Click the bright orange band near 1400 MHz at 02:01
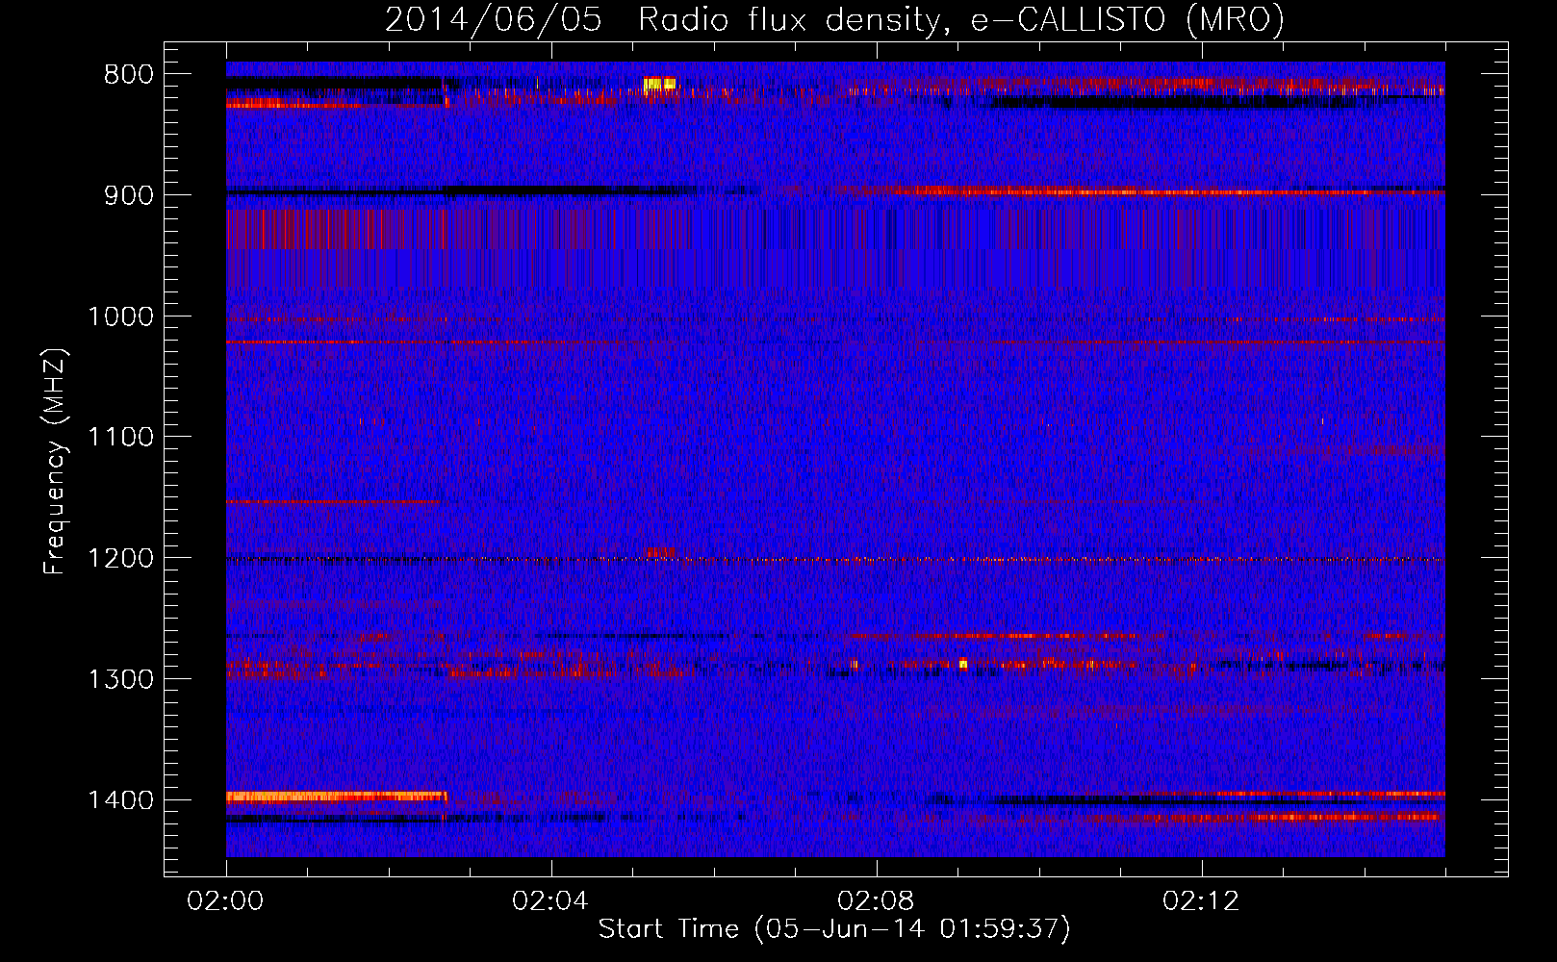This screenshot has height=962, width=1557. pyautogui.click(x=336, y=797)
